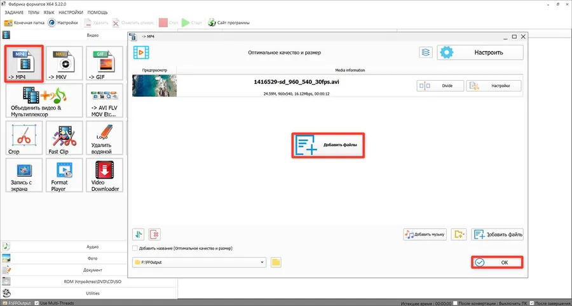572x306 pixels.
Task: Click the Divide button
Action: coord(440,86)
